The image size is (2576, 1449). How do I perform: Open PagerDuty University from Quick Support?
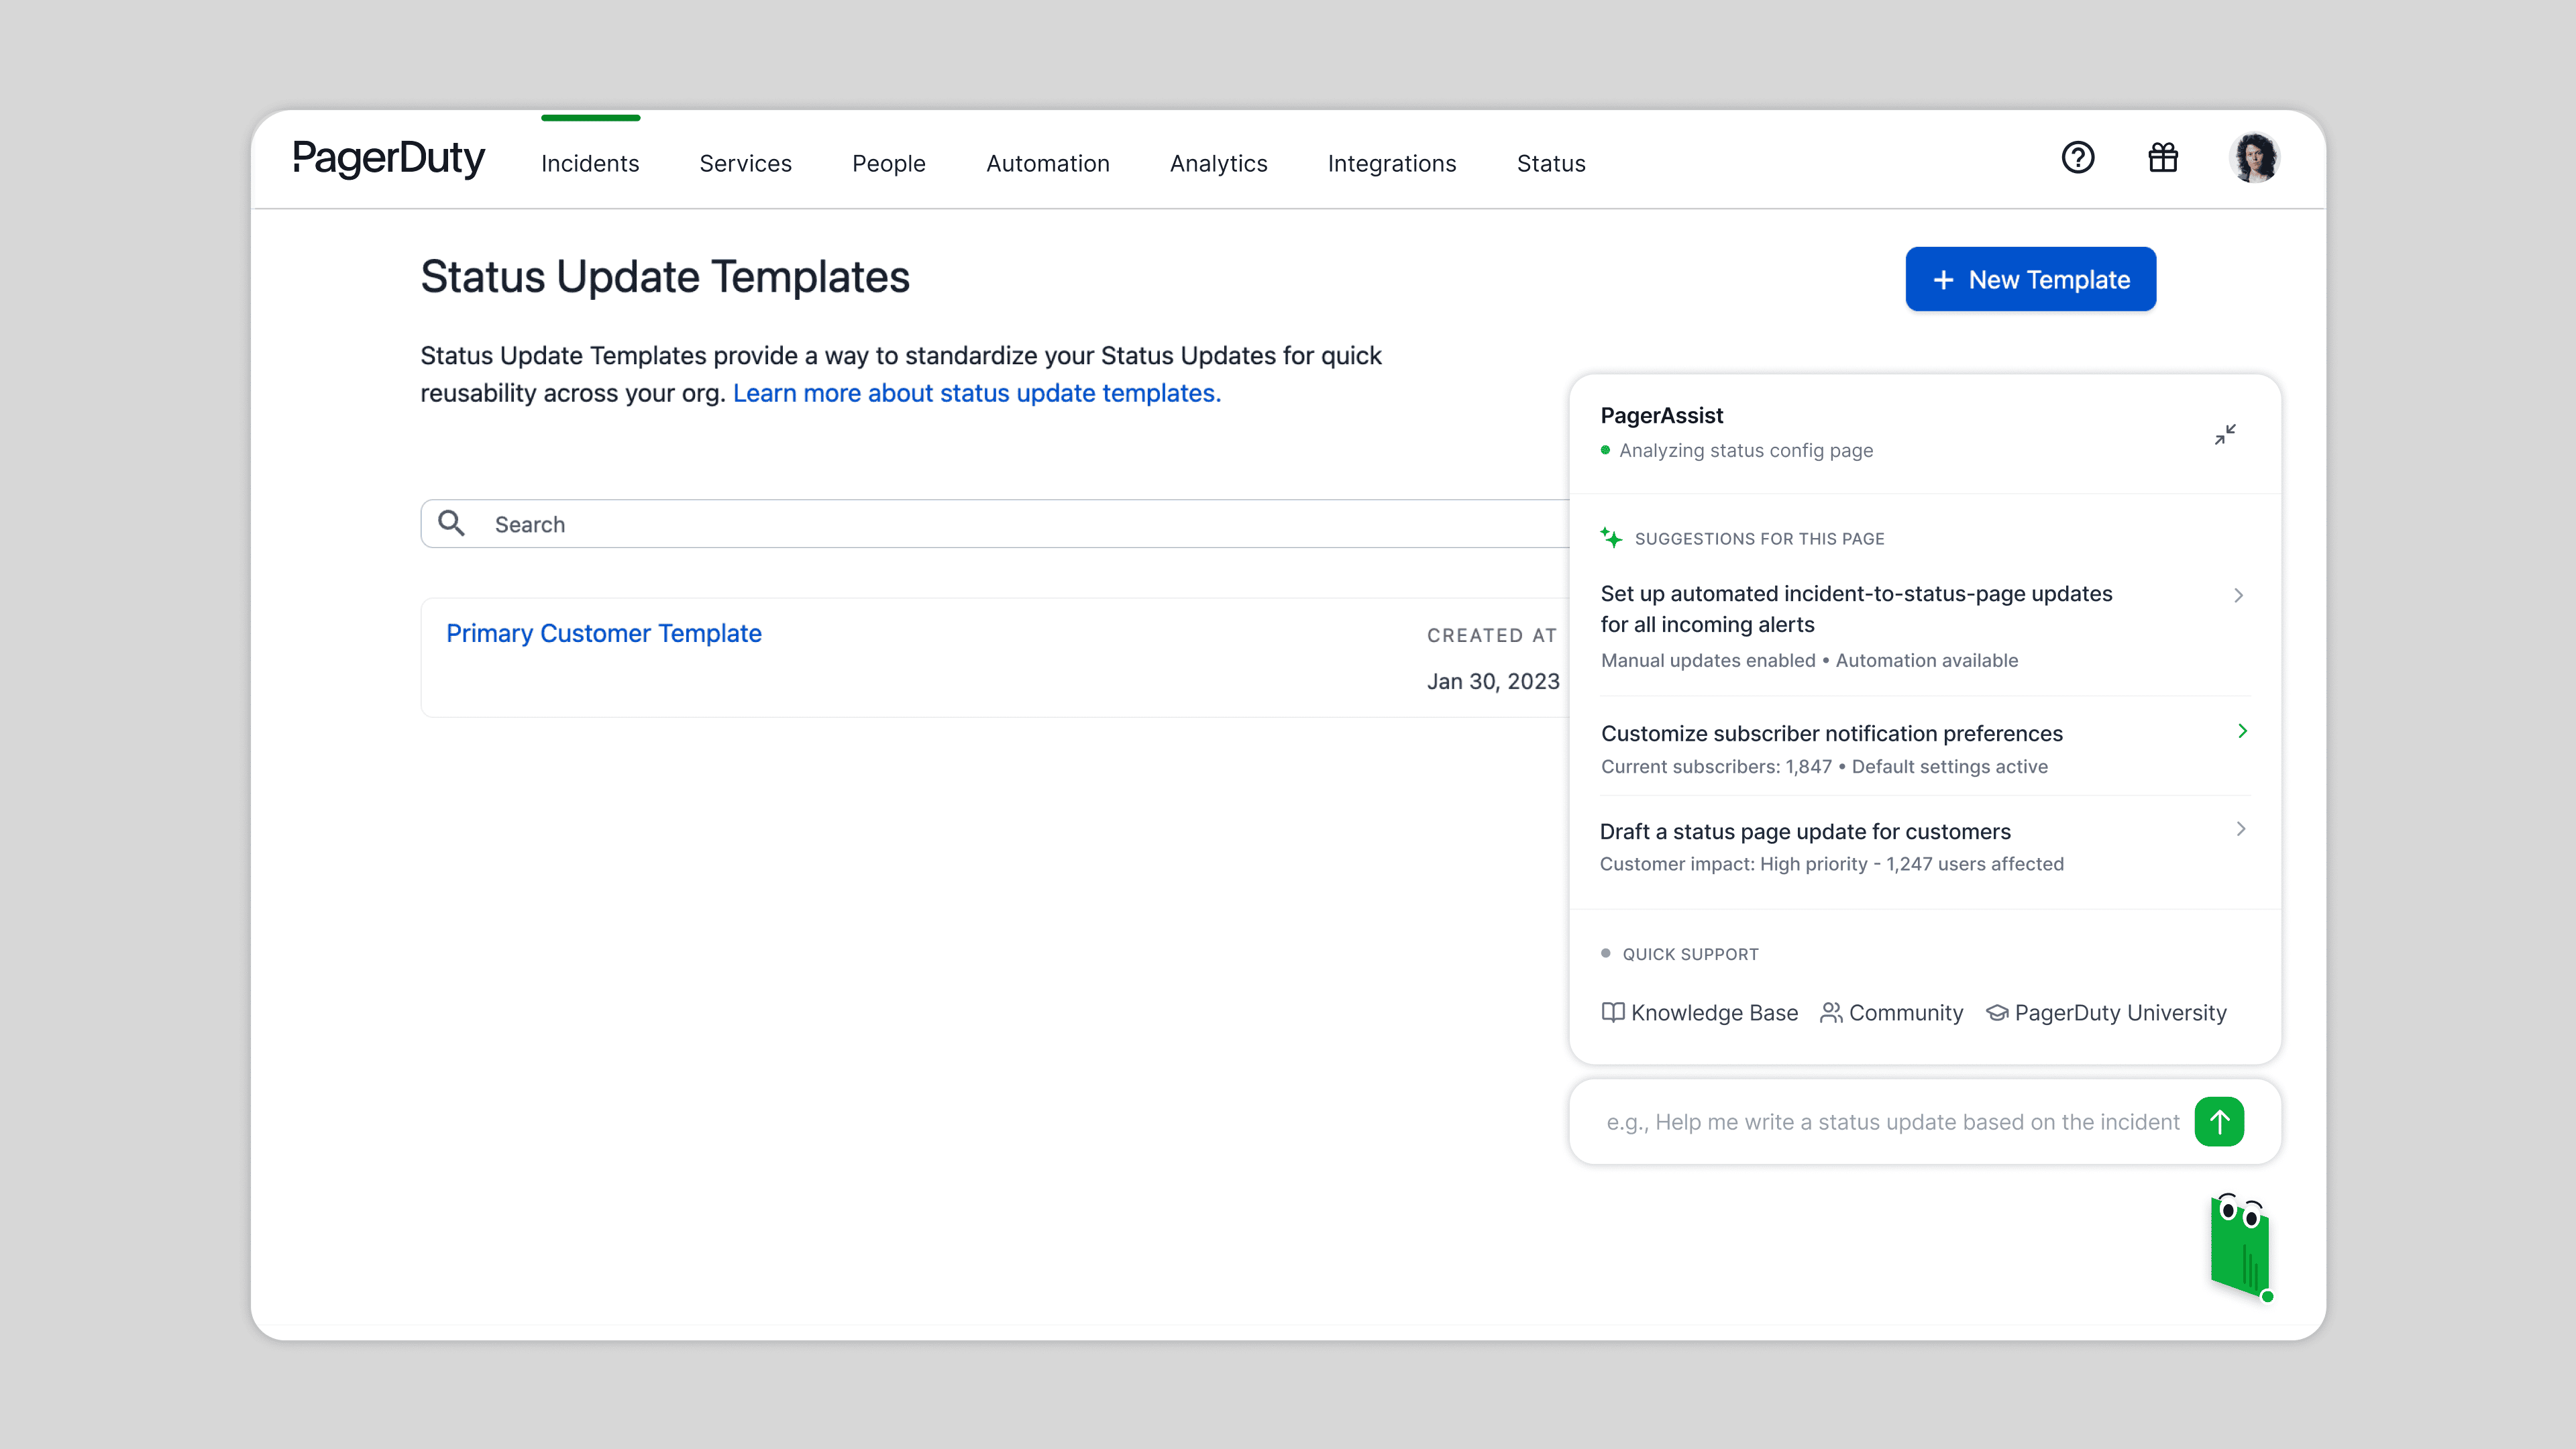(x=2119, y=1013)
